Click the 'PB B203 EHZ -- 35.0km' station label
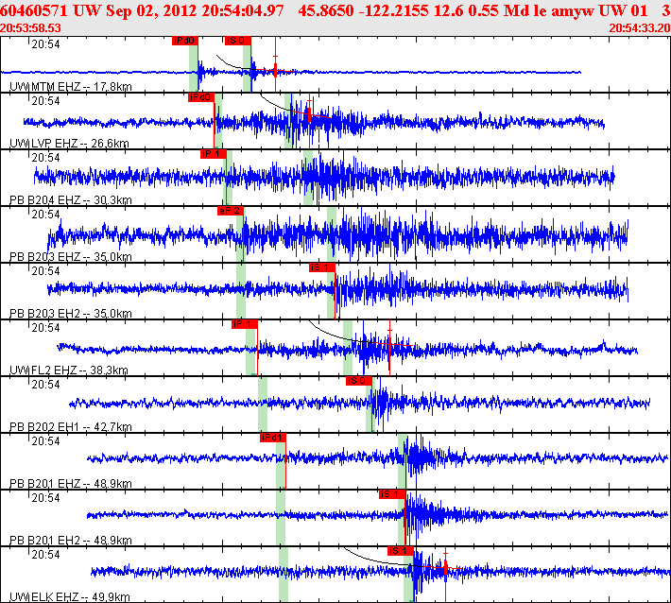The width and height of the screenshot is (671, 603). 71,257
